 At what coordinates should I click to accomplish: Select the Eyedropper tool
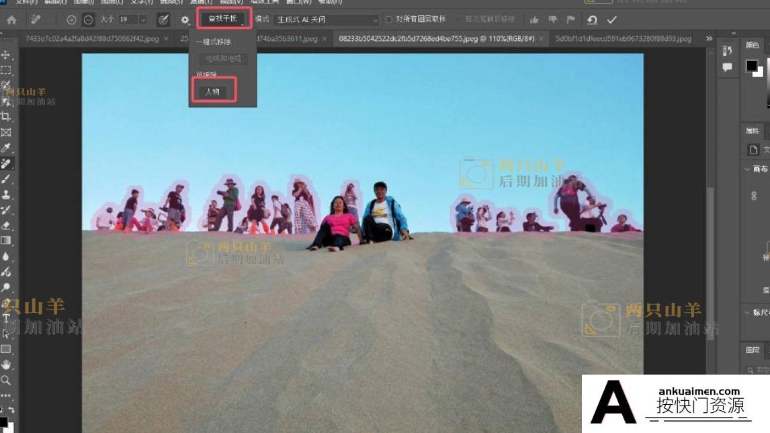click(6, 148)
